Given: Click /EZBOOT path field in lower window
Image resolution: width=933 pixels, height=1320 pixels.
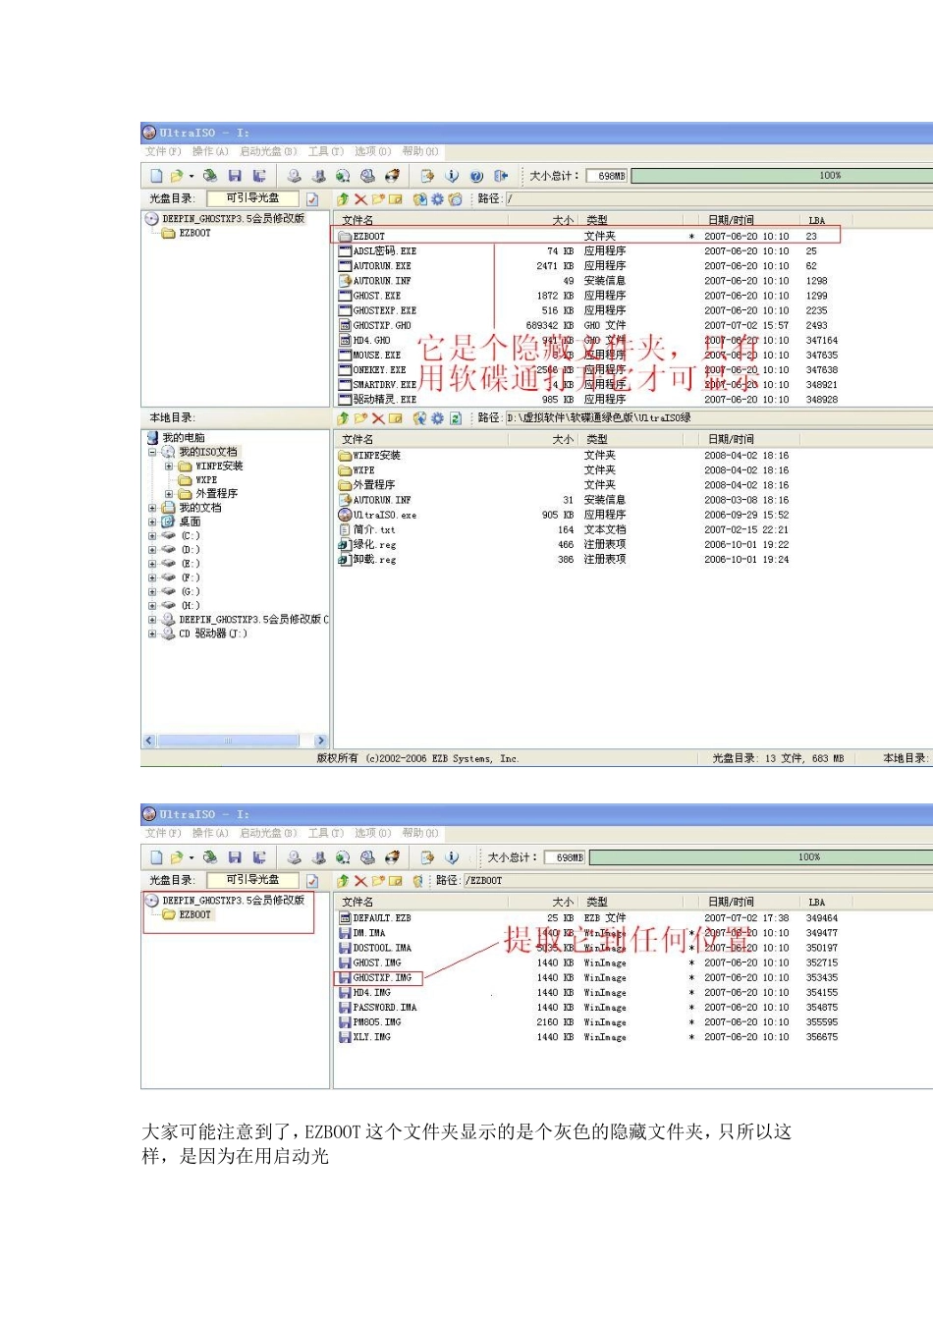Looking at the screenshot, I should 697,880.
